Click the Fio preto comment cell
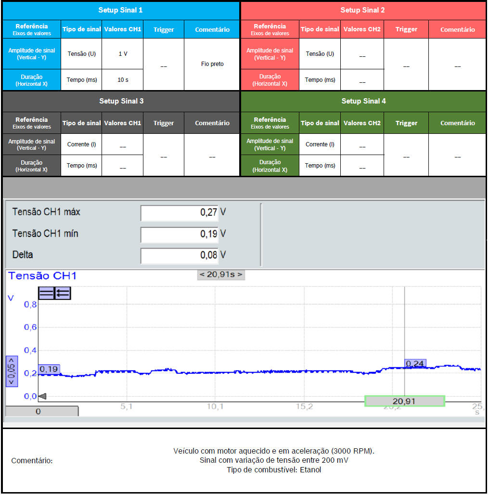489x495 pixels. click(x=212, y=64)
